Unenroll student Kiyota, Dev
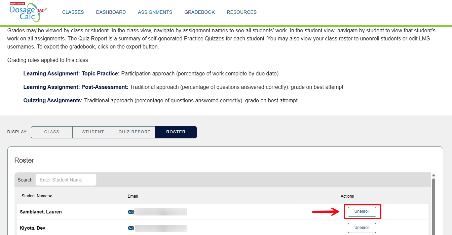This screenshot has width=452, height=235. (362, 228)
